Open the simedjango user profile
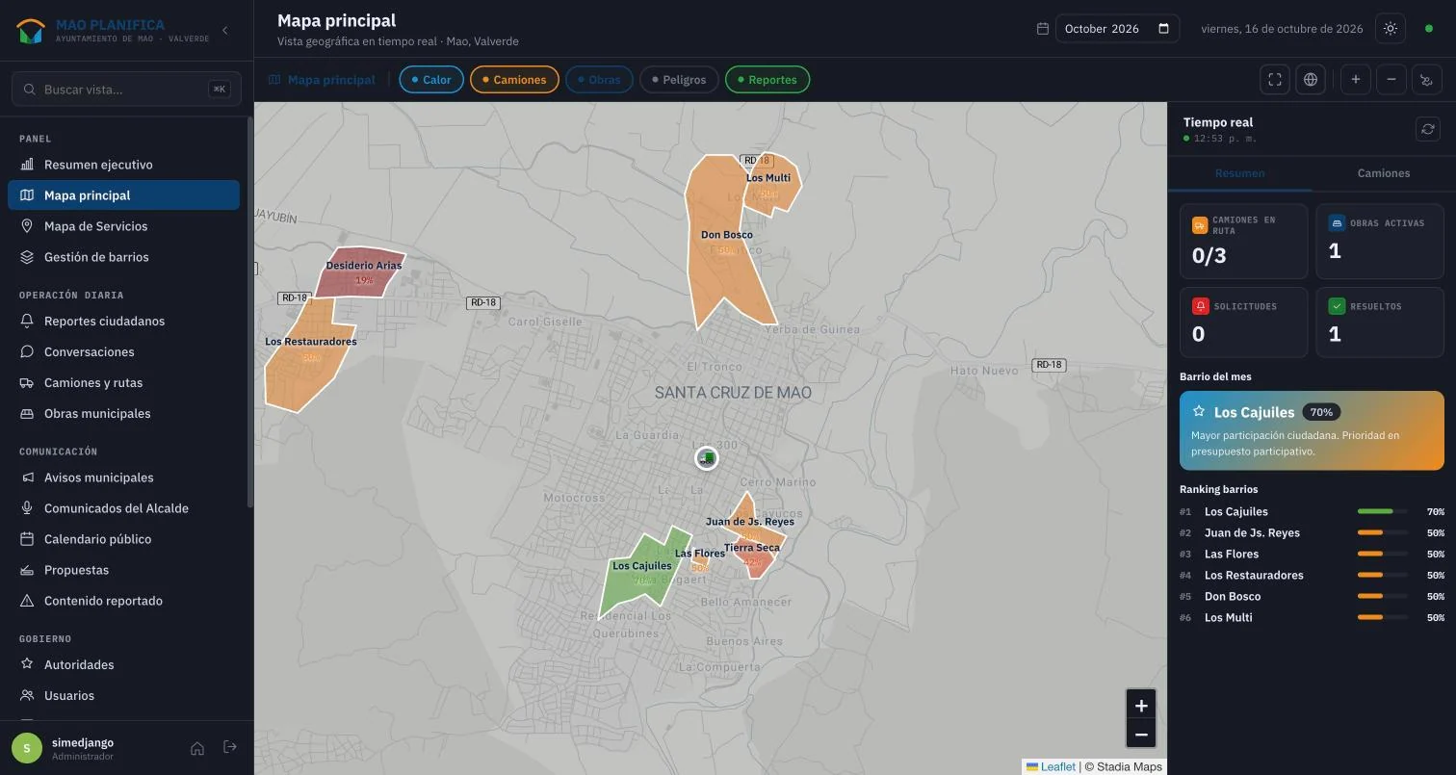This screenshot has height=775, width=1456. 82,748
